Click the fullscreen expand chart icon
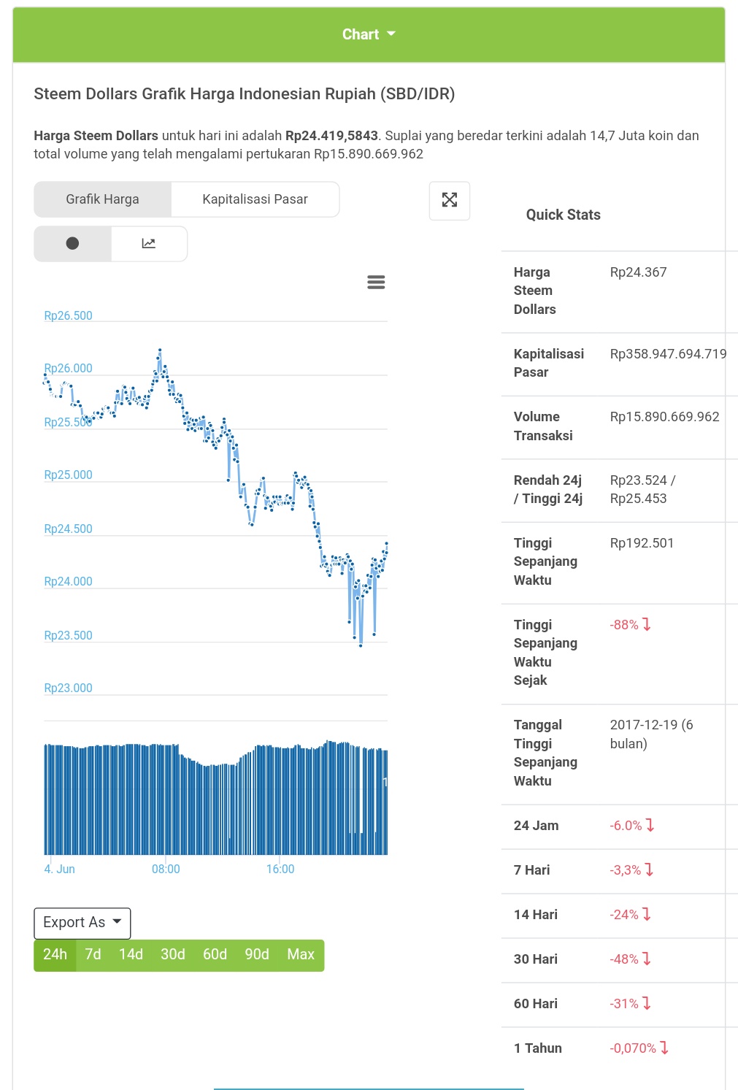The width and height of the screenshot is (738, 1090). coord(450,200)
